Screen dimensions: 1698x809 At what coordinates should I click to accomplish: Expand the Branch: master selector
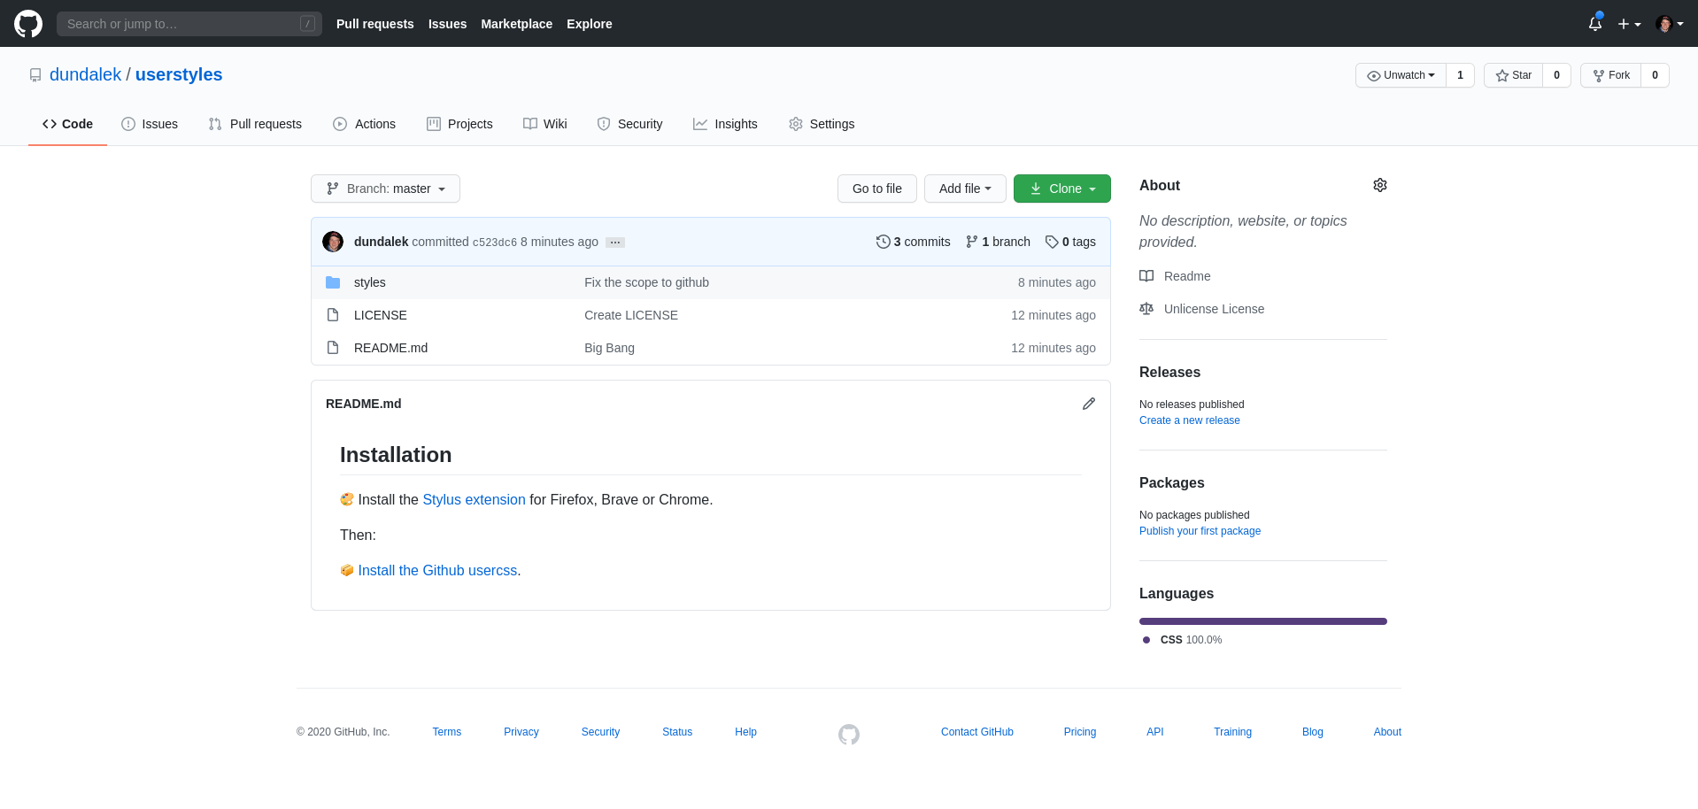(385, 189)
